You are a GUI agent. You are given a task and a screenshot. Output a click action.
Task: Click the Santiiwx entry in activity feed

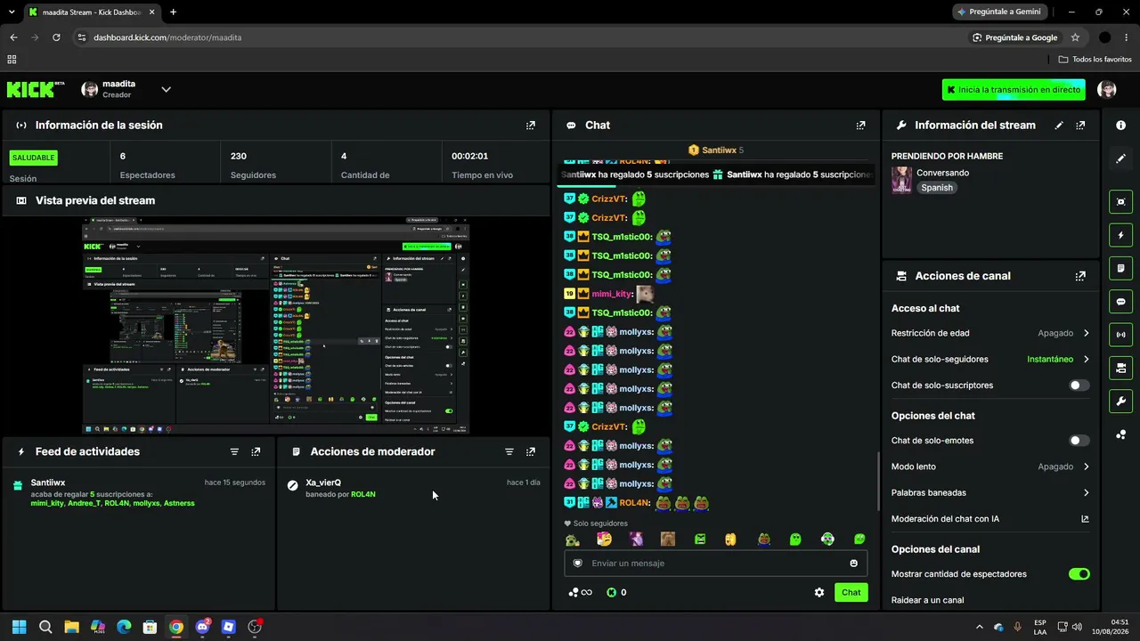click(139, 492)
